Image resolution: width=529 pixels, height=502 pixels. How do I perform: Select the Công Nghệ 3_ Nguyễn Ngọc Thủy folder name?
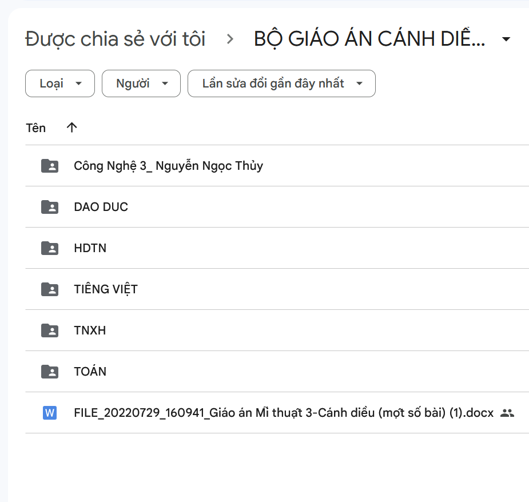pyautogui.click(x=168, y=166)
